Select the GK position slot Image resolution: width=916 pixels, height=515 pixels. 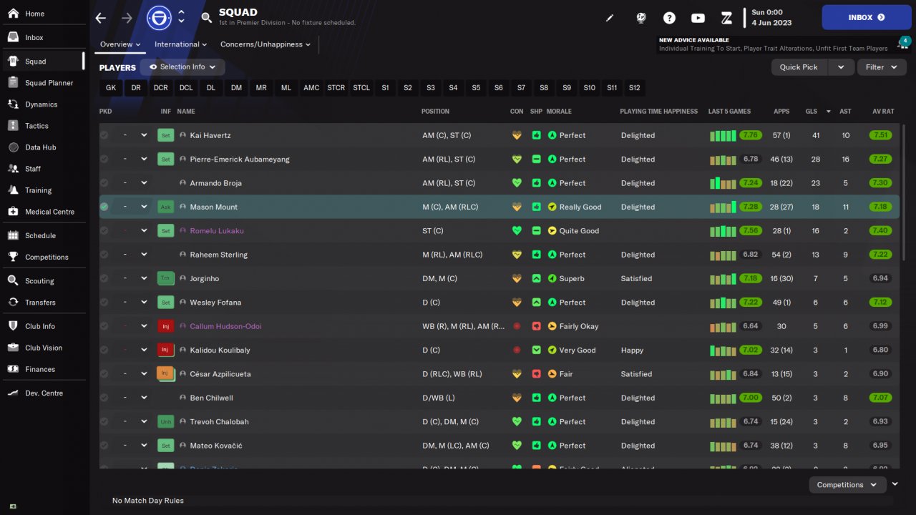tap(111, 88)
